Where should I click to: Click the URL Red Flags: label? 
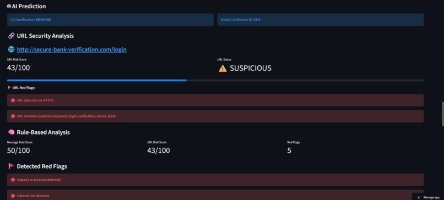coord(24,88)
